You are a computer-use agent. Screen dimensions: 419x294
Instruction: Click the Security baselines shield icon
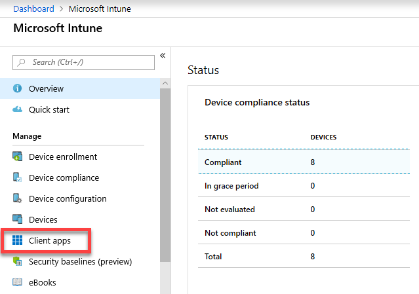click(x=18, y=262)
